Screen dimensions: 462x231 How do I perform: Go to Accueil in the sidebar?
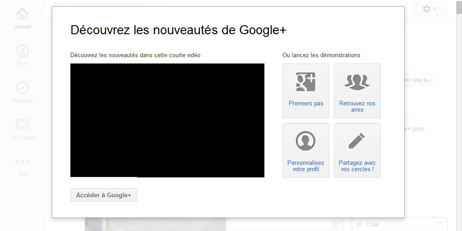(x=23, y=18)
